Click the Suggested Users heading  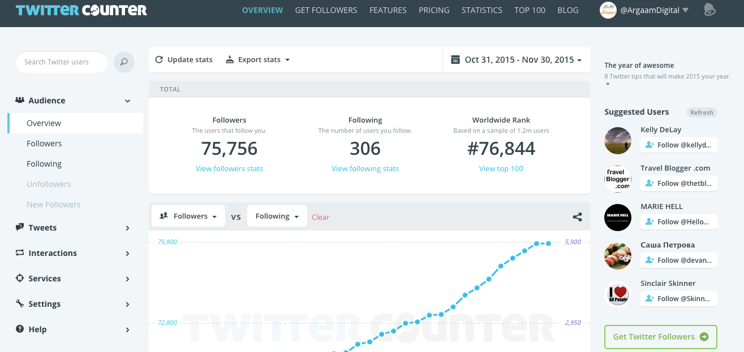tap(637, 112)
